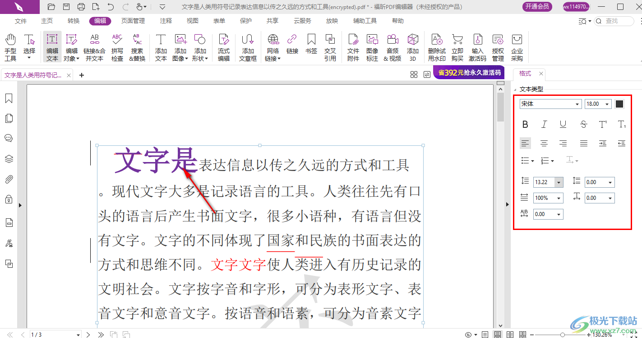
Task: Set paragraph alignment to left
Action: pos(525,143)
